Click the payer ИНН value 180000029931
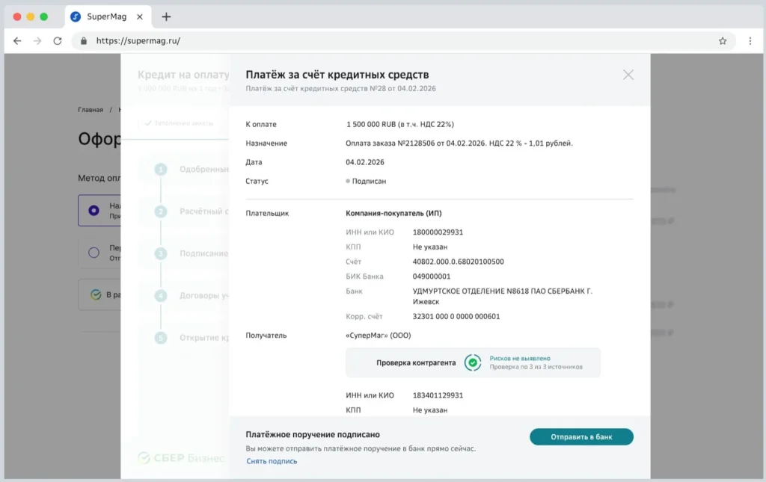766x482 pixels. point(438,232)
